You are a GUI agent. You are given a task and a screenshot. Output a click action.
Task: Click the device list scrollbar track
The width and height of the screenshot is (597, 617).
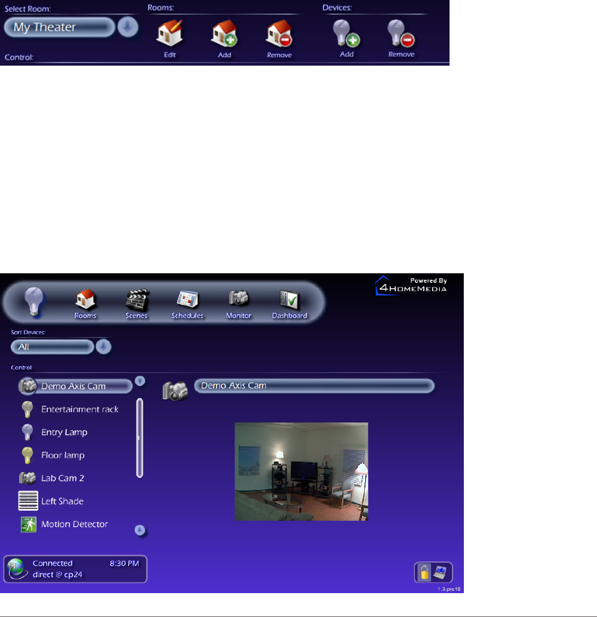coord(140,438)
